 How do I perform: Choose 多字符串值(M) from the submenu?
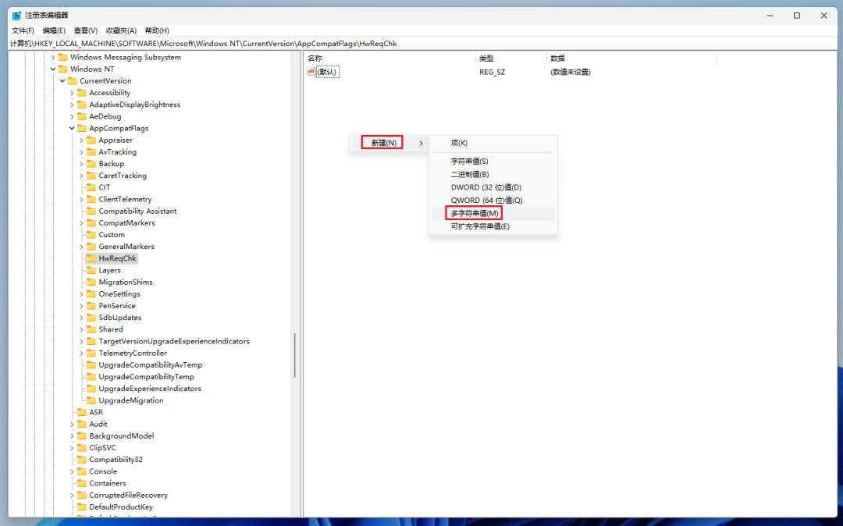pyautogui.click(x=475, y=213)
